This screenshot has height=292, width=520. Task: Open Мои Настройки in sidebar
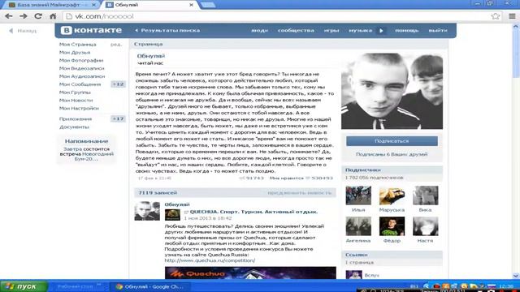[79, 108]
